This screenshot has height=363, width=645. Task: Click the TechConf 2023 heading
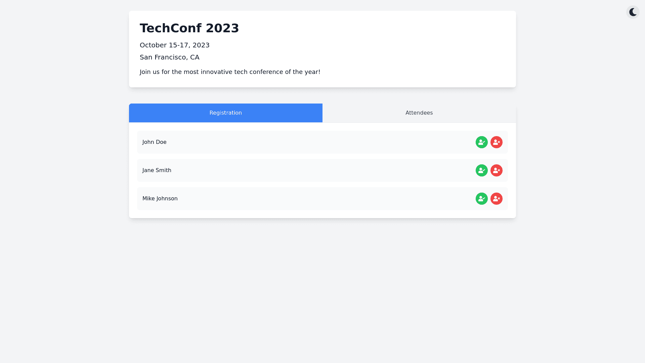point(189,28)
